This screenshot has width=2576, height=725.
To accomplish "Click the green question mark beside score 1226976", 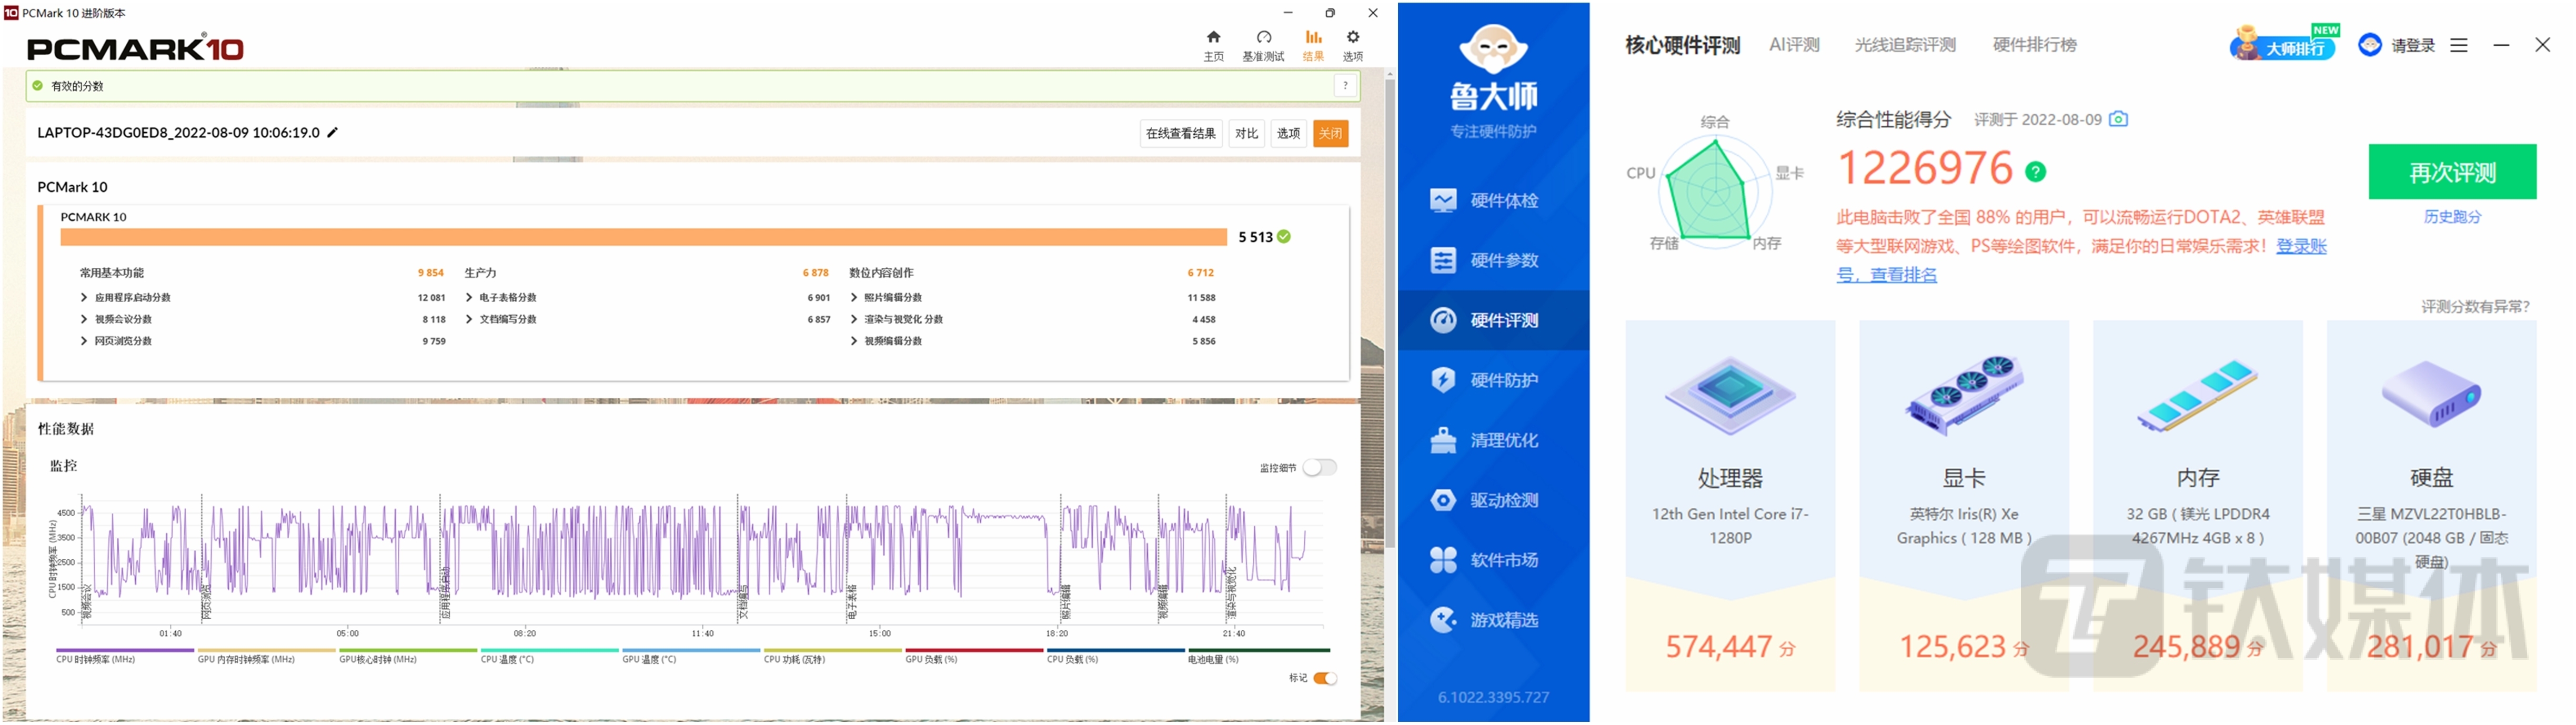I will click(2035, 172).
